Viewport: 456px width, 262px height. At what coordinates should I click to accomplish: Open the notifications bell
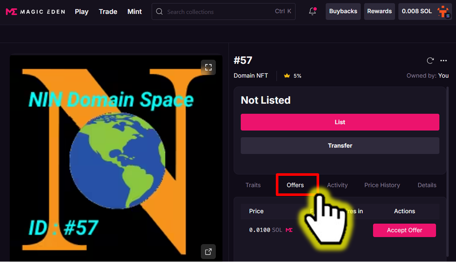312,12
